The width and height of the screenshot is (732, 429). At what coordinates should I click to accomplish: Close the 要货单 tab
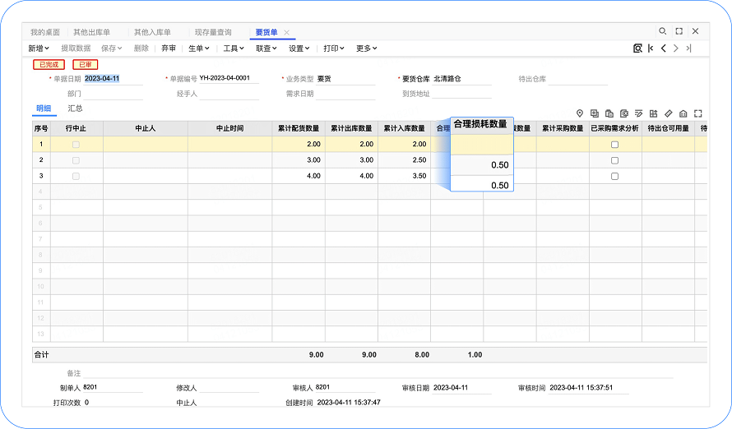(287, 32)
